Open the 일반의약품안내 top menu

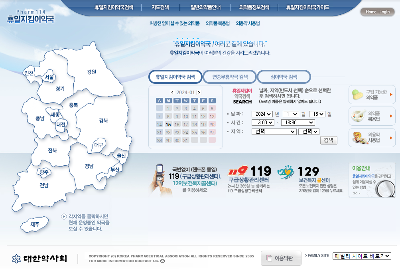pos(205,7)
